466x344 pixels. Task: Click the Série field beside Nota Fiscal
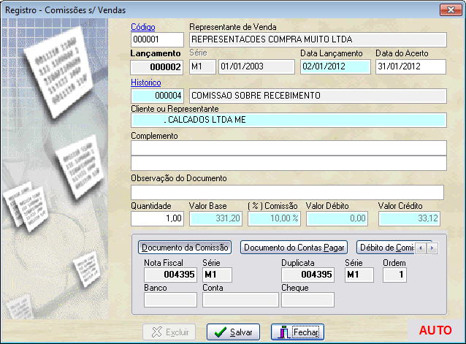217,275
